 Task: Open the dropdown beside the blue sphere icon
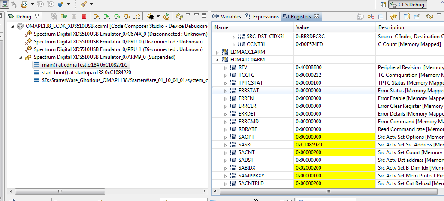point(68,5)
